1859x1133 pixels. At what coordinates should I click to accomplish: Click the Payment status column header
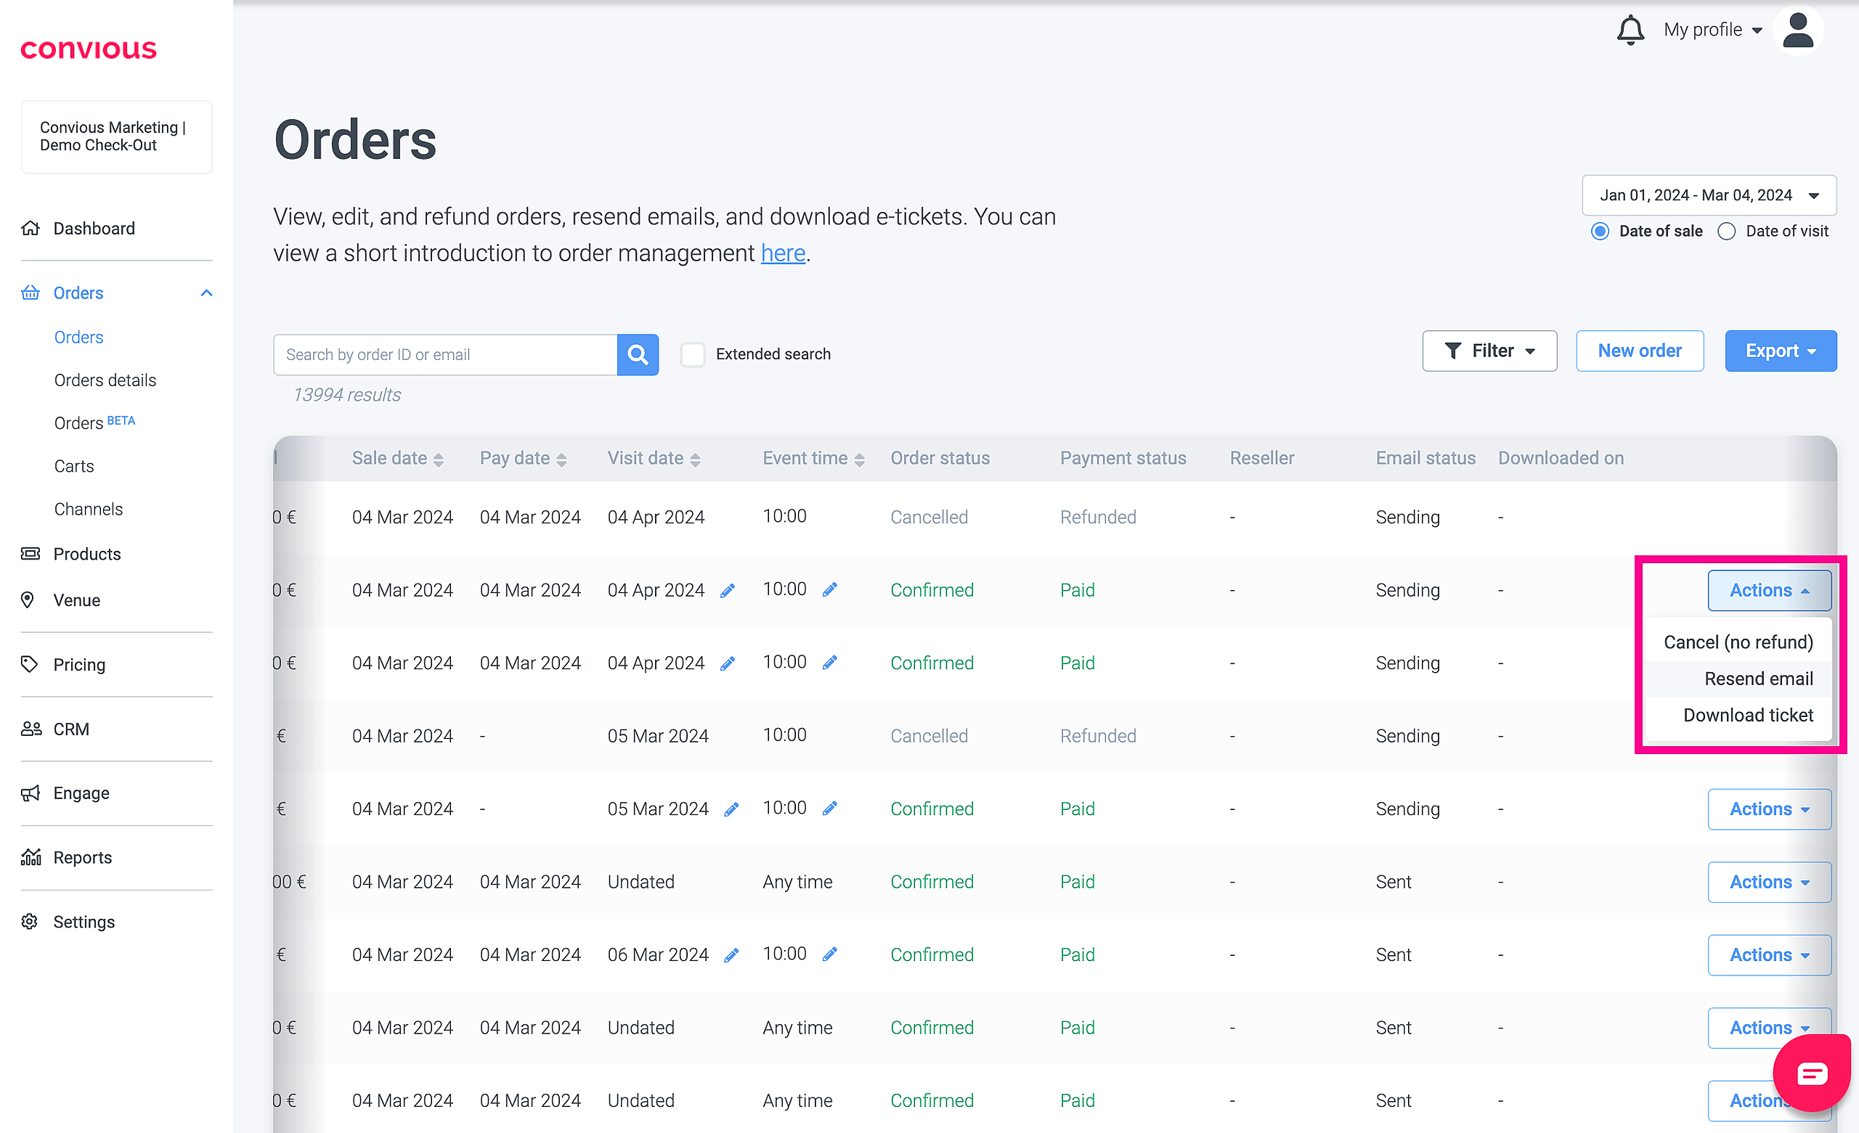[1123, 459]
